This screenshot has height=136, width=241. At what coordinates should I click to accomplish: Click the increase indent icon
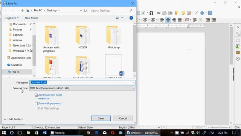point(208,20)
